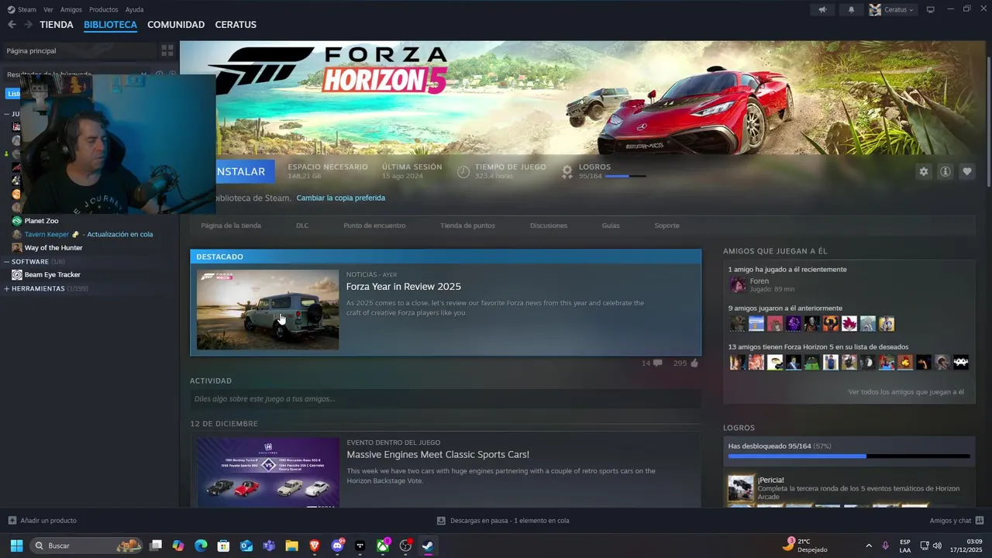Open the Amigos y chat icon
This screenshot has height=558, width=992.
coord(980,521)
